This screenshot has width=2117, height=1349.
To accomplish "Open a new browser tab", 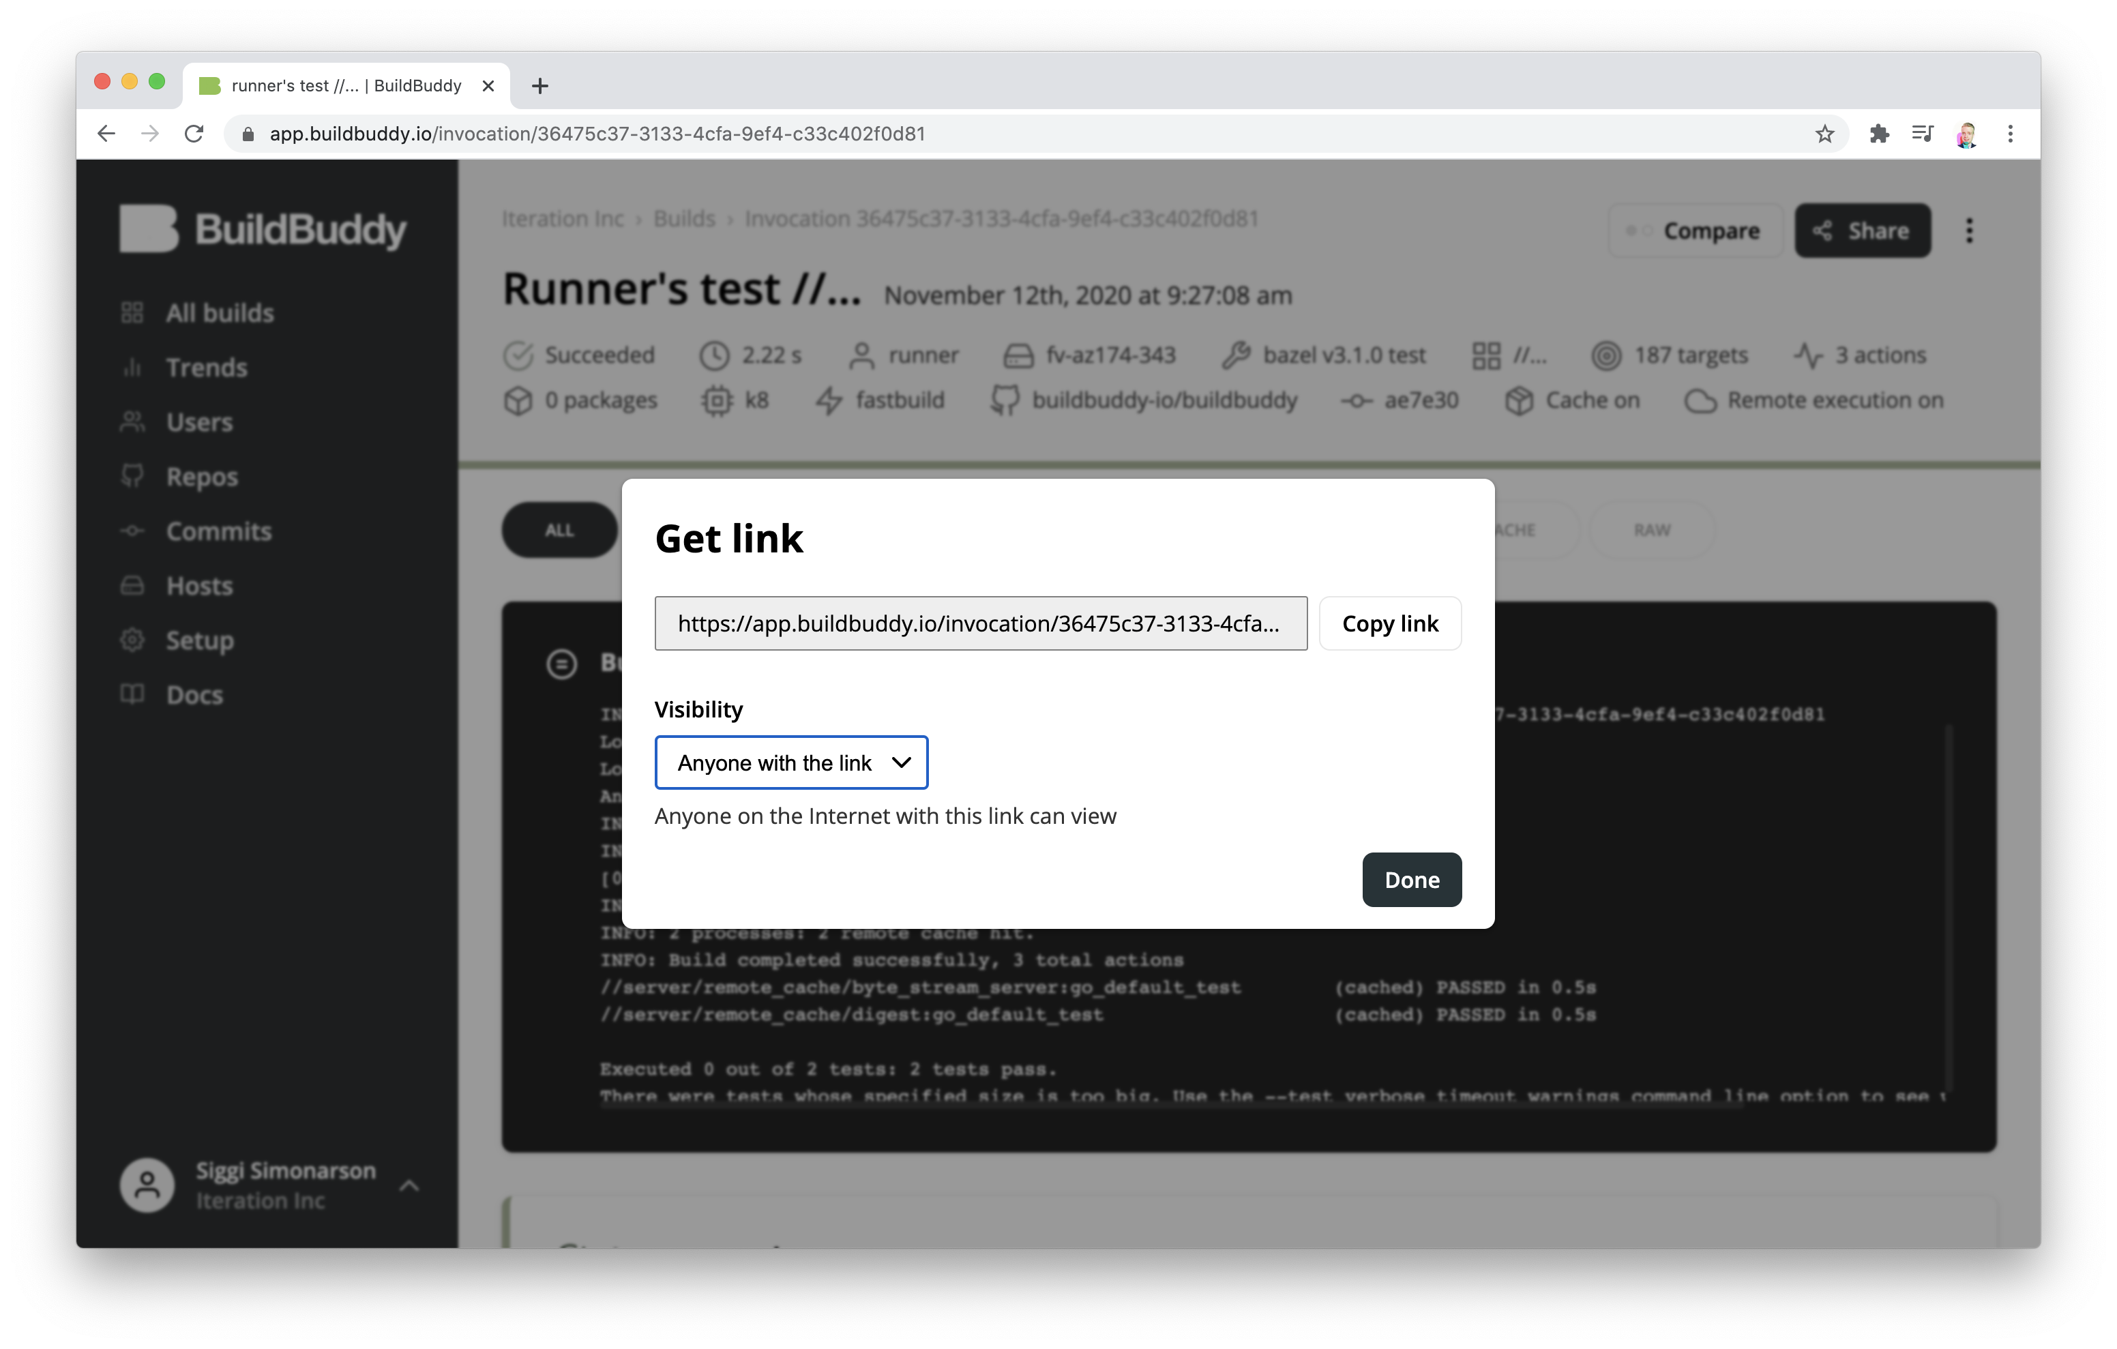I will pyautogui.click(x=539, y=85).
